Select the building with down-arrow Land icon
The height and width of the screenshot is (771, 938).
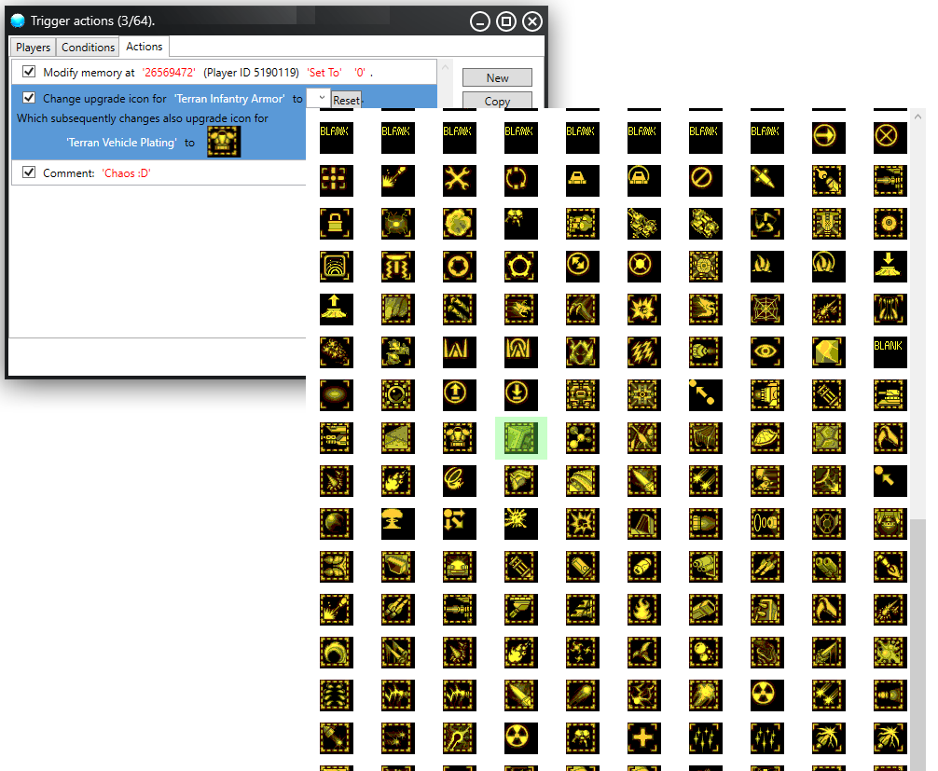point(890,267)
